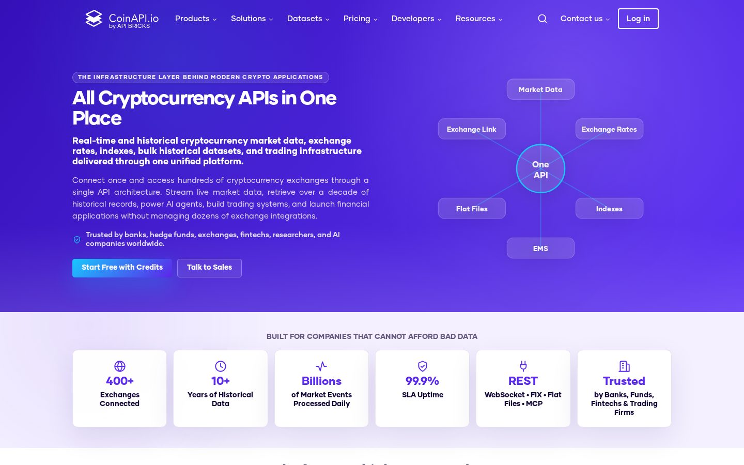Screen dimensions: 744x465
Task: Click the 99.9% SLA Uptime card
Action: tap(423, 389)
